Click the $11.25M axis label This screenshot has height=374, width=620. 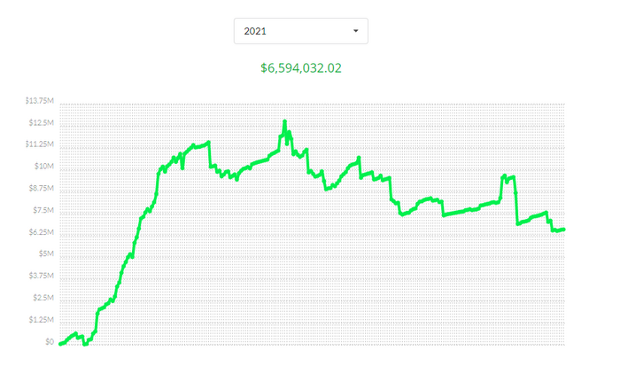point(39,144)
